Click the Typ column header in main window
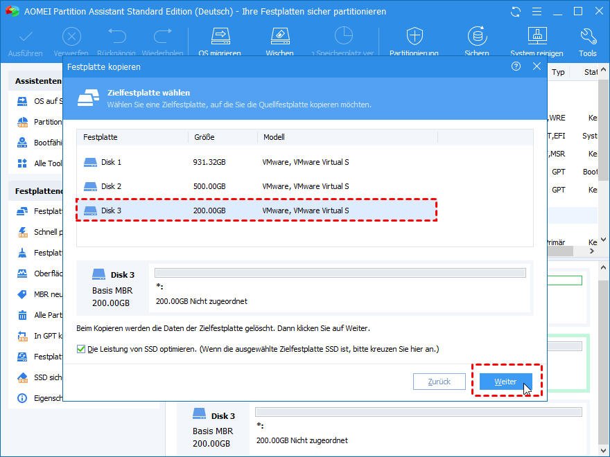This screenshot has height=457, width=610. coord(558,72)
